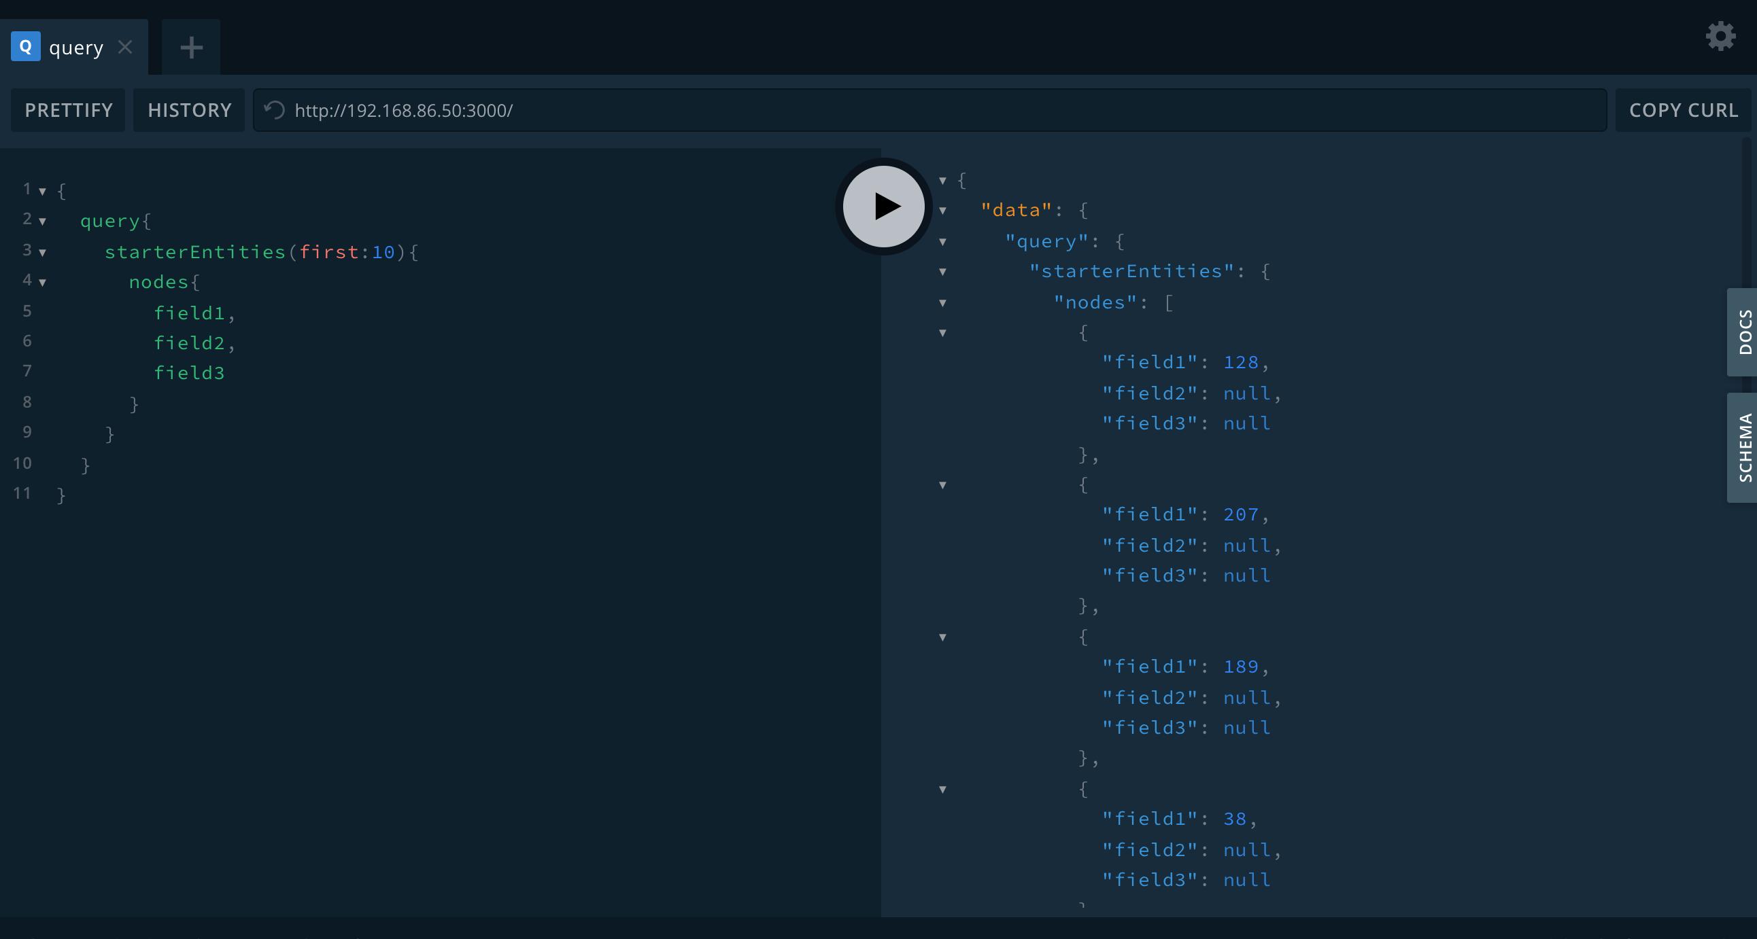This screenshot has width=1757, height=939.
Task: Click the play button to execute the query
Action: coord(883,207)
